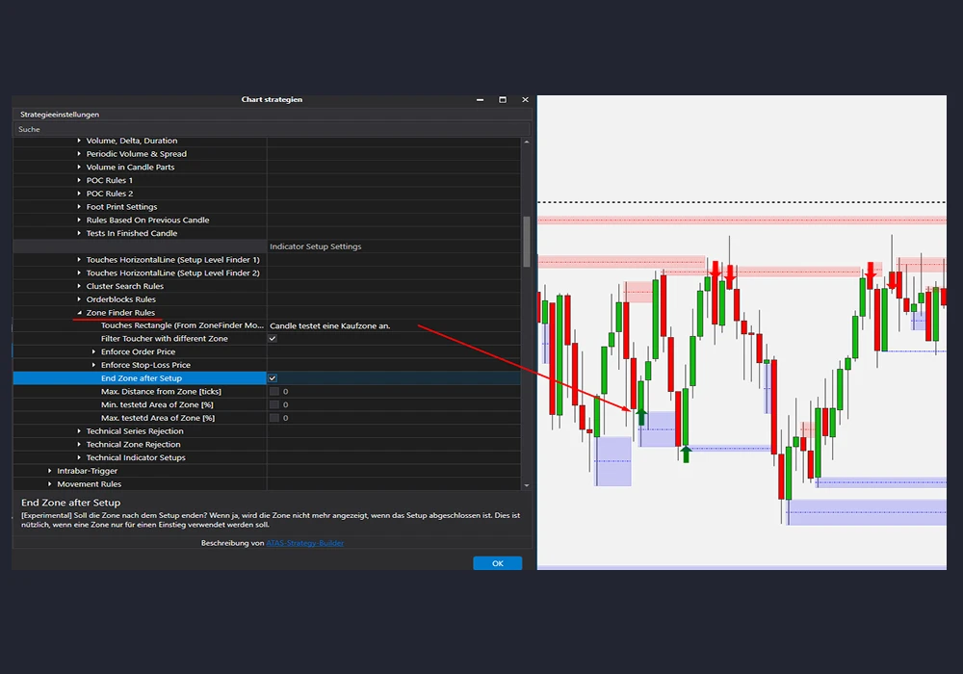963x674 pixels.
Task: Expand the POC Rules 2 group
Action: [79, 194]
